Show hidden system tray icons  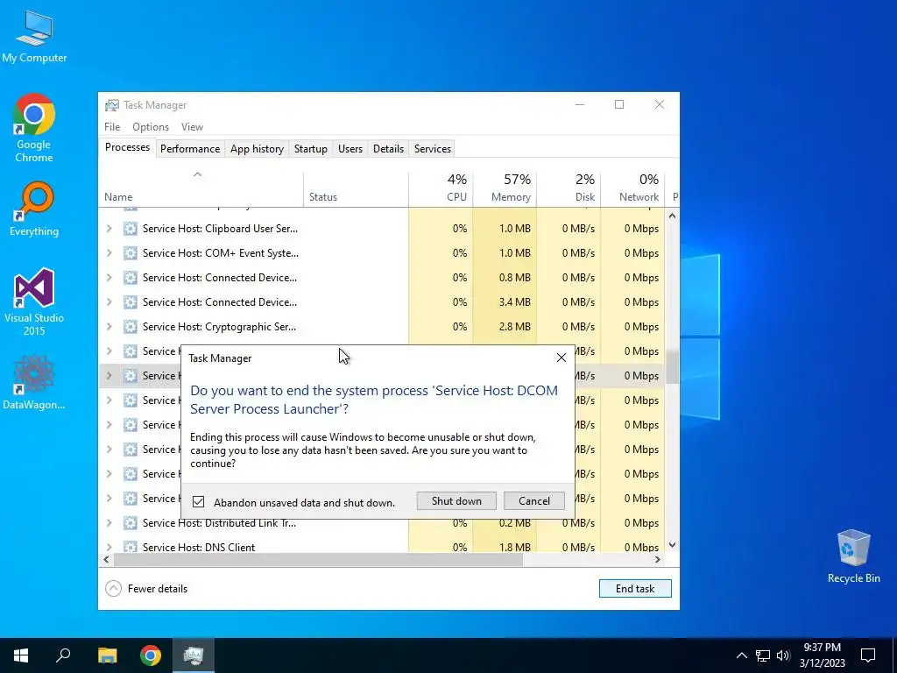(741, 655)
